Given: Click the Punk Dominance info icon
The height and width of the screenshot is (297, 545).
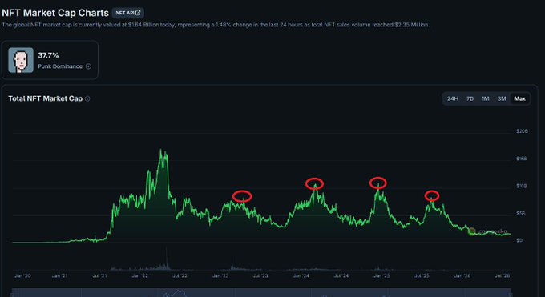Looking at the screenshot, I should [x=89, y=66].
